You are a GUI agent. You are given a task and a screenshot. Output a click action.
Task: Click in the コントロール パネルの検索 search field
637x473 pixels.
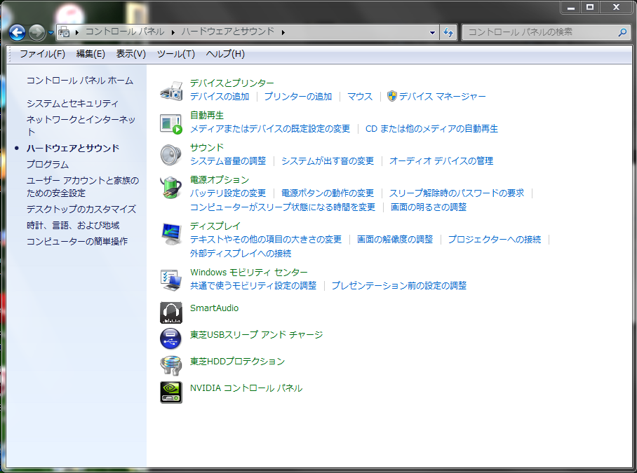(x=540, y=32)
